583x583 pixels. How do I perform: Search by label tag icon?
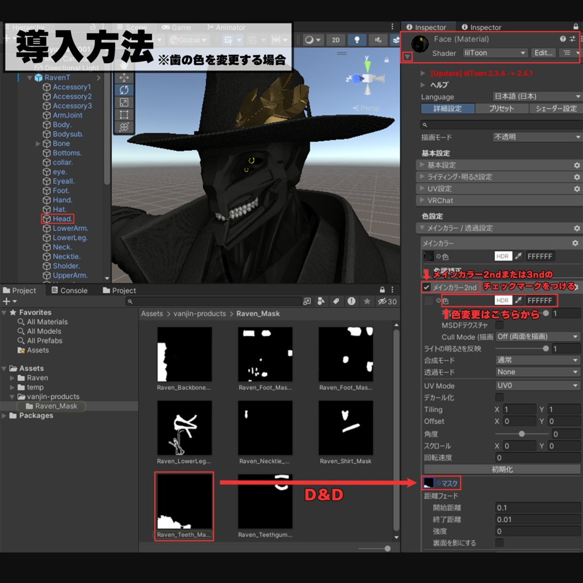click(x=336, y=301)
